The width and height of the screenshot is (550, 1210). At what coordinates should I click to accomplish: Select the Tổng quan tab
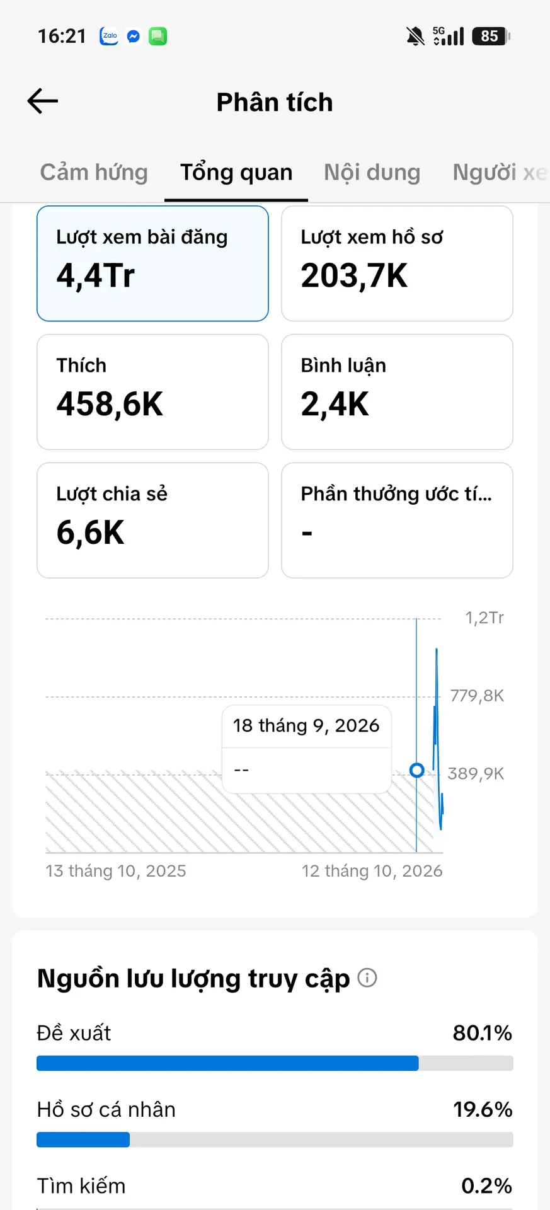[236, 172]
